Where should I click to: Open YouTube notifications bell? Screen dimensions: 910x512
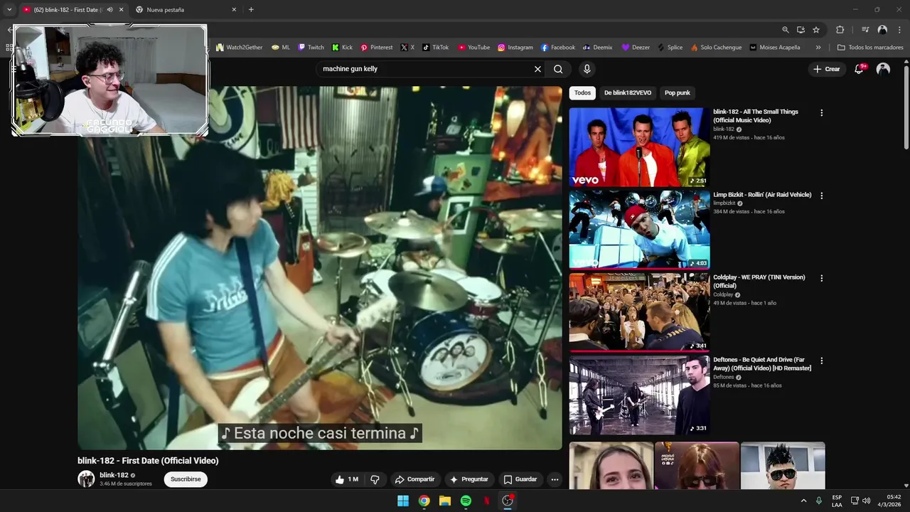[859, 69]
